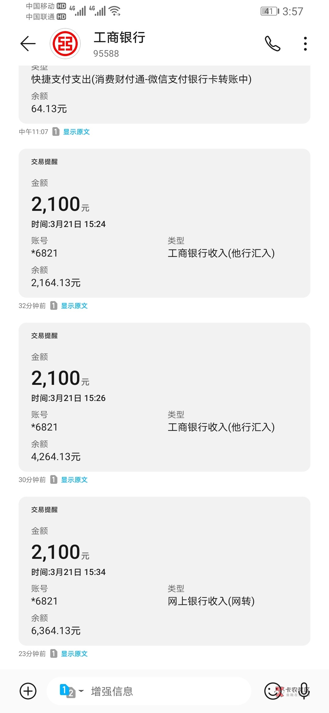Image resolution: width=329 pixels, height=713 pixels.
Task: Open the three-dot overflow menu
Action: pyautogui.click(x=305, y=44)
